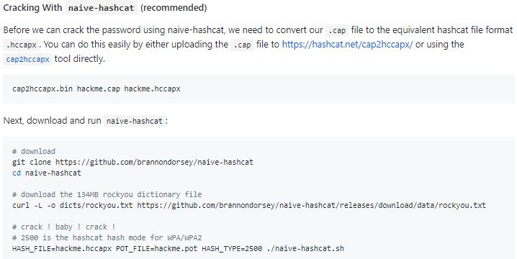Image resolution: width=517 pixels, height=259 pixels.
Task: Click the '# download' comment line
Action: (x=34, y=151)
